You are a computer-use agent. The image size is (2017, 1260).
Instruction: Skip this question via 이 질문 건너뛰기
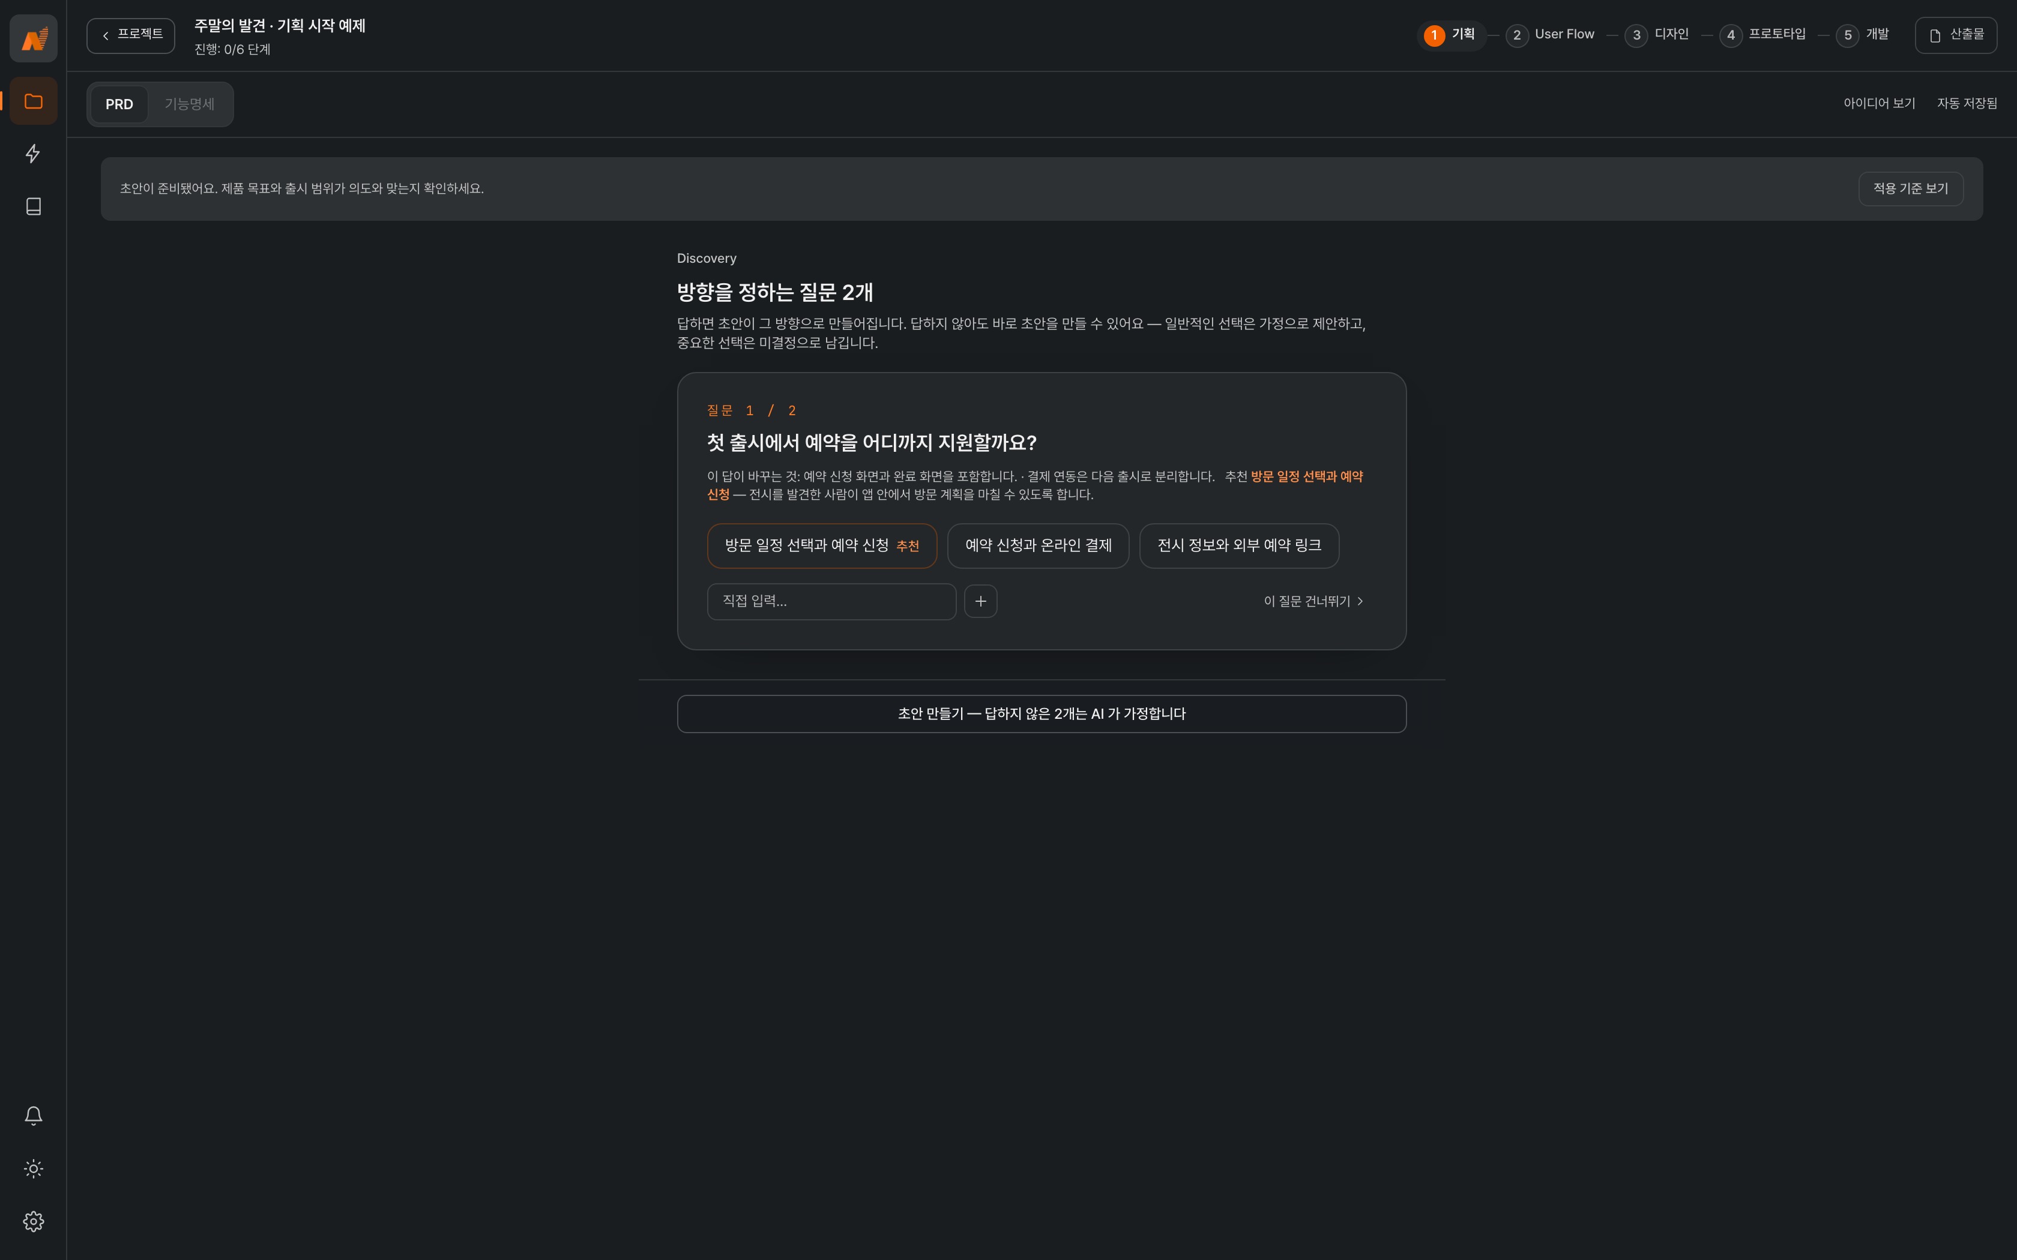[x=1313, y=601]
